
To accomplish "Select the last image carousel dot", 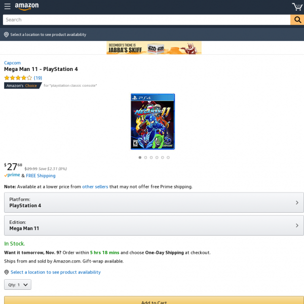I will click(x=168, y=158).
